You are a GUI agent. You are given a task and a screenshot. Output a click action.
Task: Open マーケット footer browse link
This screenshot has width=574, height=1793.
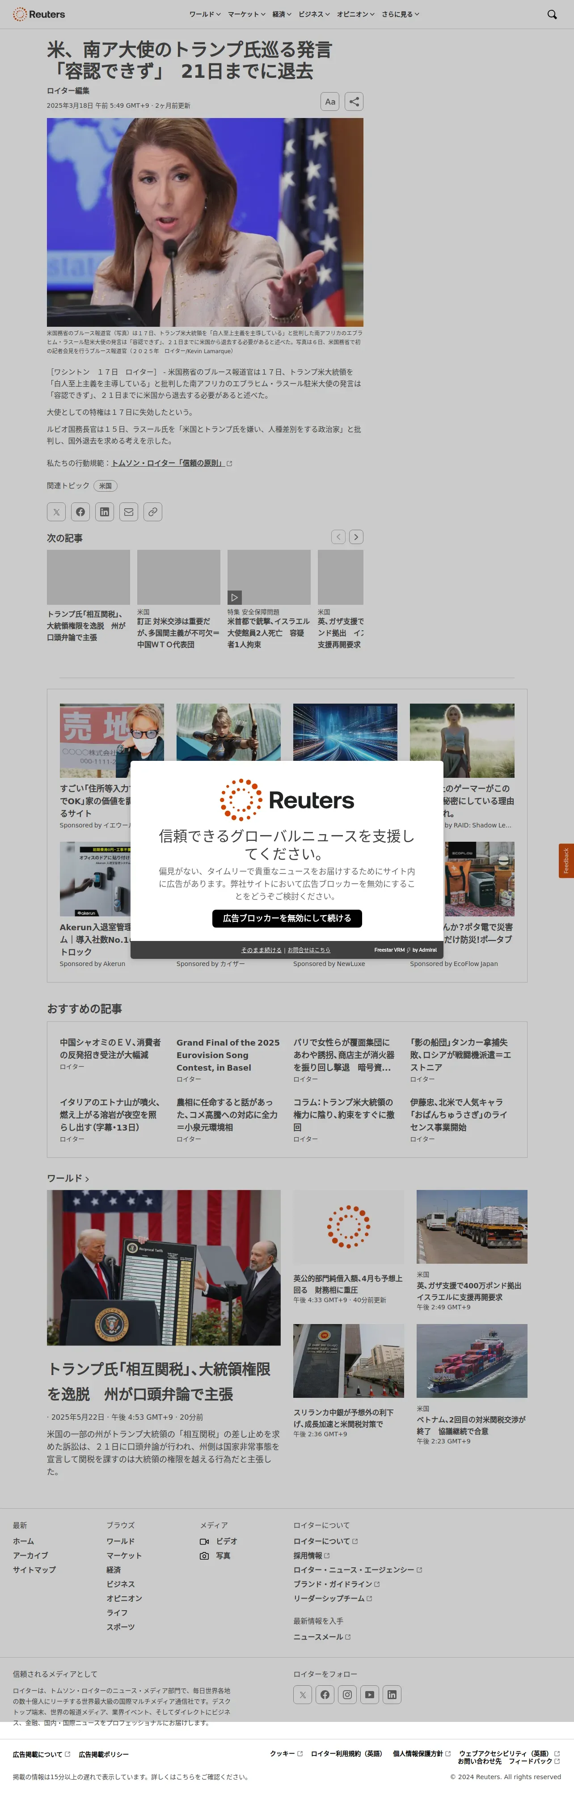[x=124, y=1556]
